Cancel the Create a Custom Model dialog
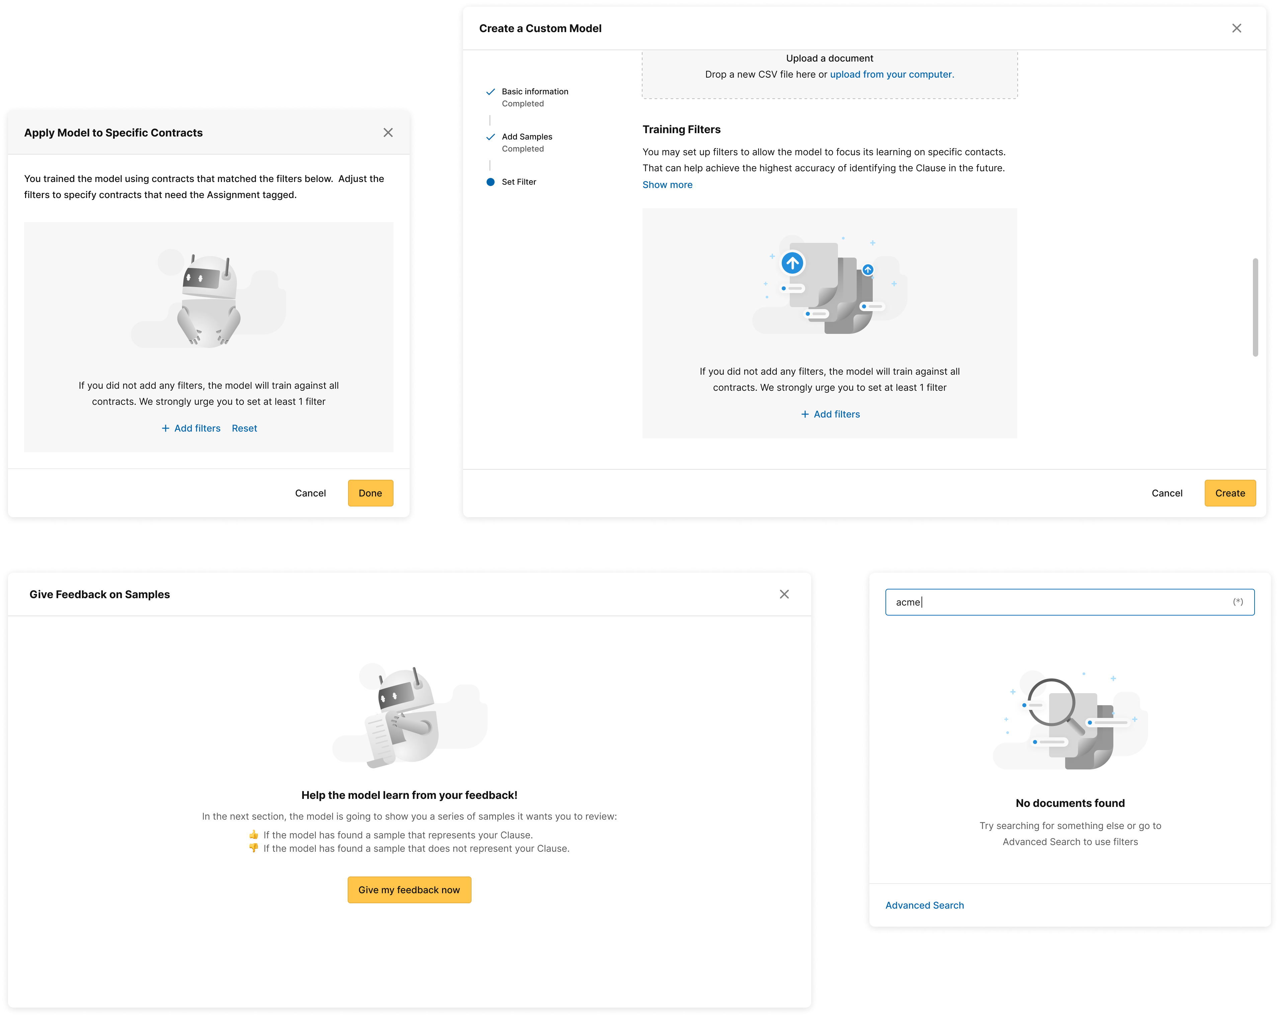 (1166, 493)
